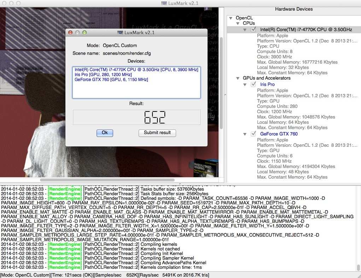Select Iris Pro entry in Devices list
361x278 pixels.
(x=103, y=75)
